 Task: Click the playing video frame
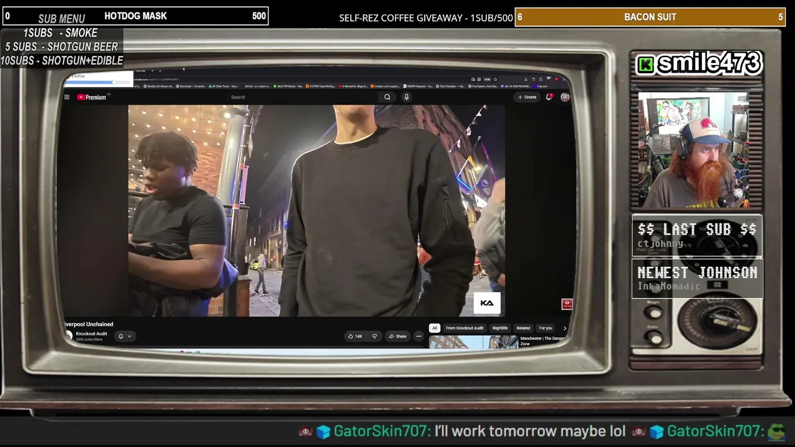pos(317,210)
